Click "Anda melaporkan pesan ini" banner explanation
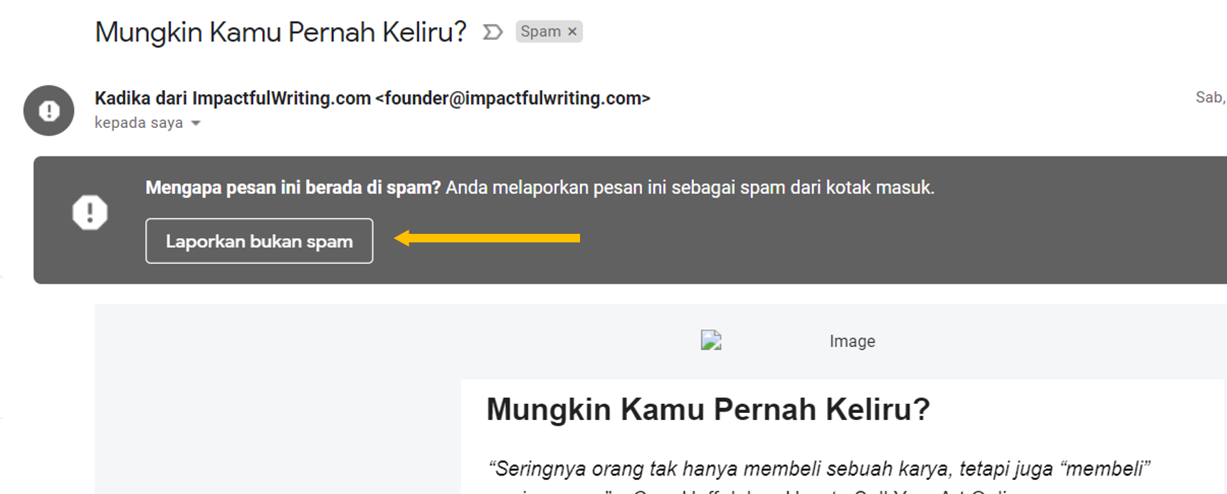The width and height of the screenshot is (1227, 494). coord(690,188)
